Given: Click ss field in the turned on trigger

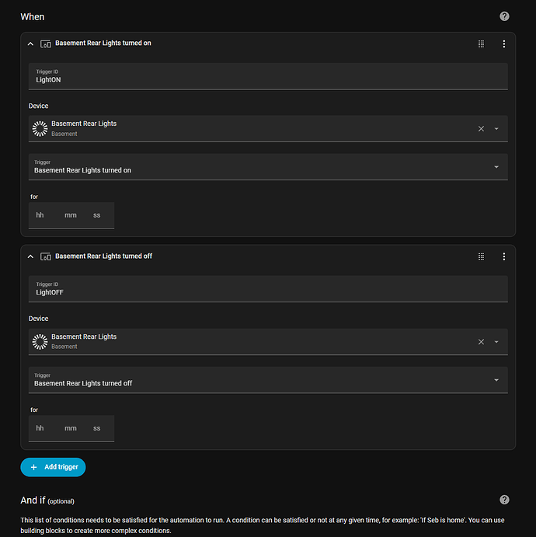Looking at the screenshot, I should [x=97, y=215].
